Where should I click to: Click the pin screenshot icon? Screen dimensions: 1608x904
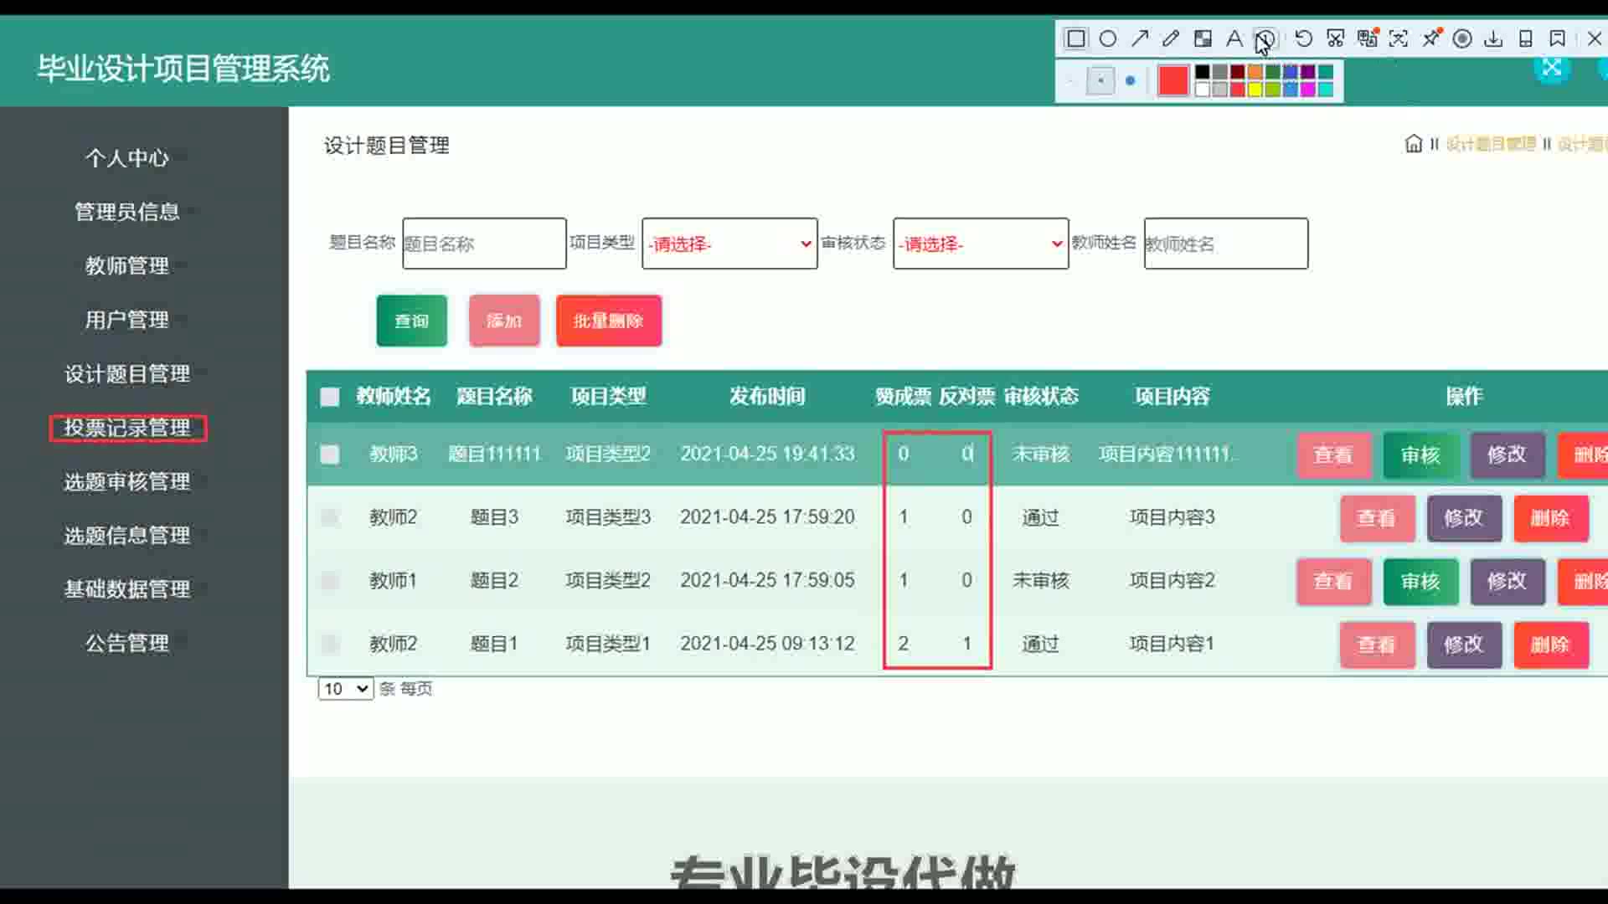[x=1431, y=39]
